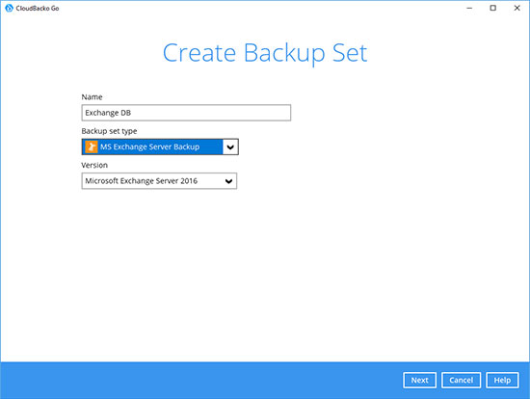Close the CloudBacko Go window
Image resolution: width=530 pixels, height=399 pixels.
pyautogui.click(x=517, y=8)
